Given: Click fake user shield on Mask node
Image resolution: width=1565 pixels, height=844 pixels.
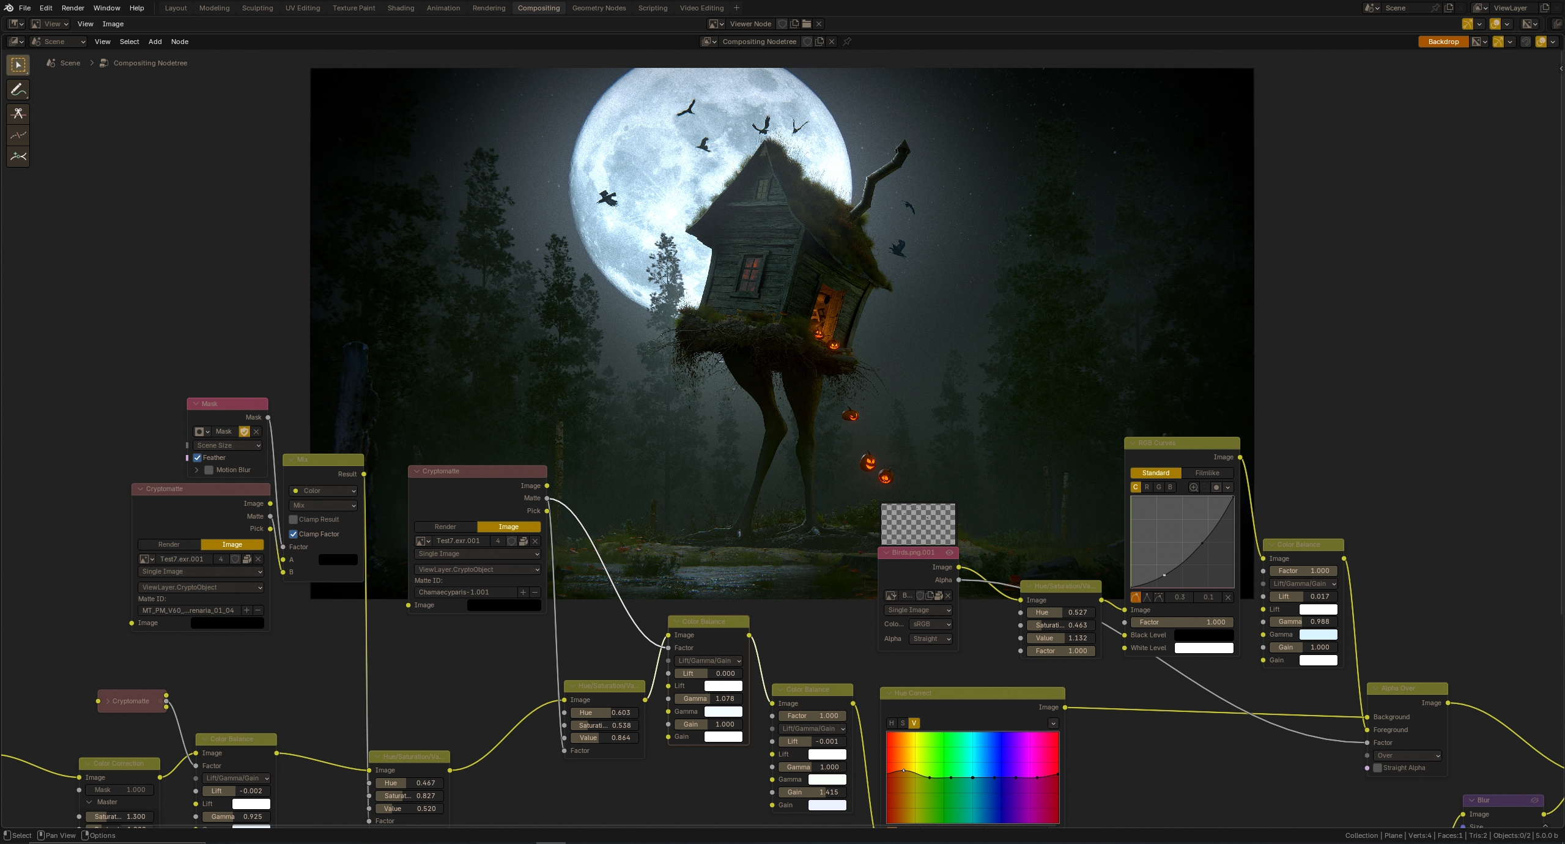Looking at the screenshot, I should (x=244, y=432).
